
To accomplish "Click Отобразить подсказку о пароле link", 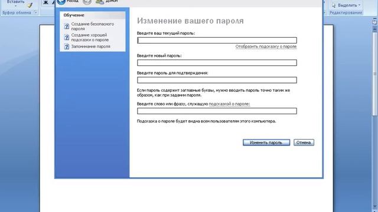I will coord(266,47).
